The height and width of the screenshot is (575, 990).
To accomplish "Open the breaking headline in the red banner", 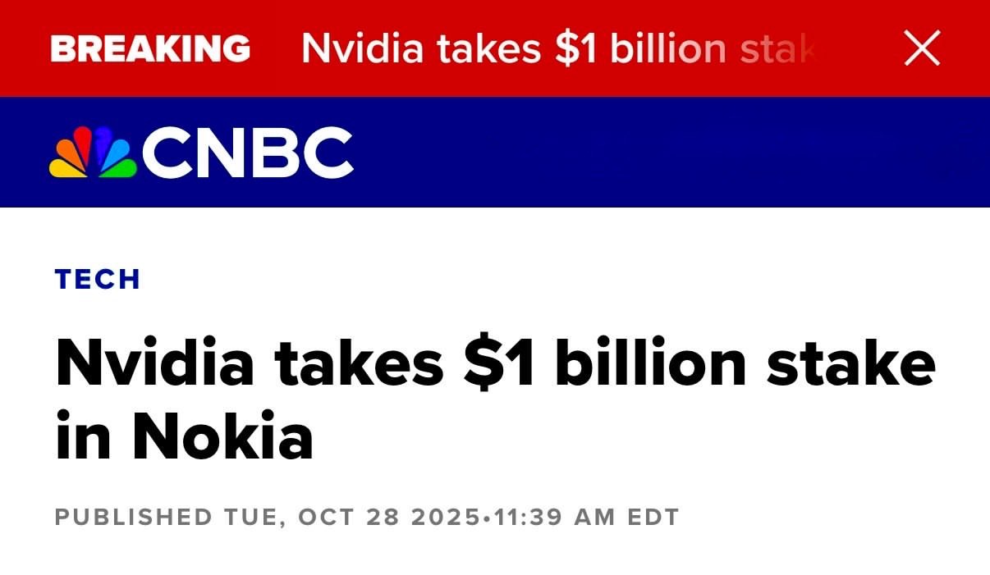I will (558, 49).
